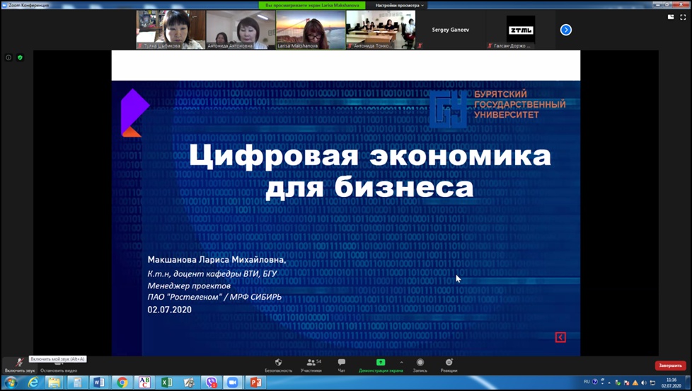Image resolution: width=692 pixels, height=391 pixels.
Task: Open the Настройки просмотра dropdown
Action: tap(399, 5)
